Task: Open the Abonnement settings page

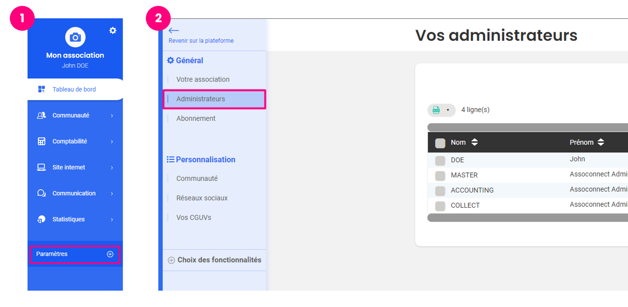Action: (196, 118)
